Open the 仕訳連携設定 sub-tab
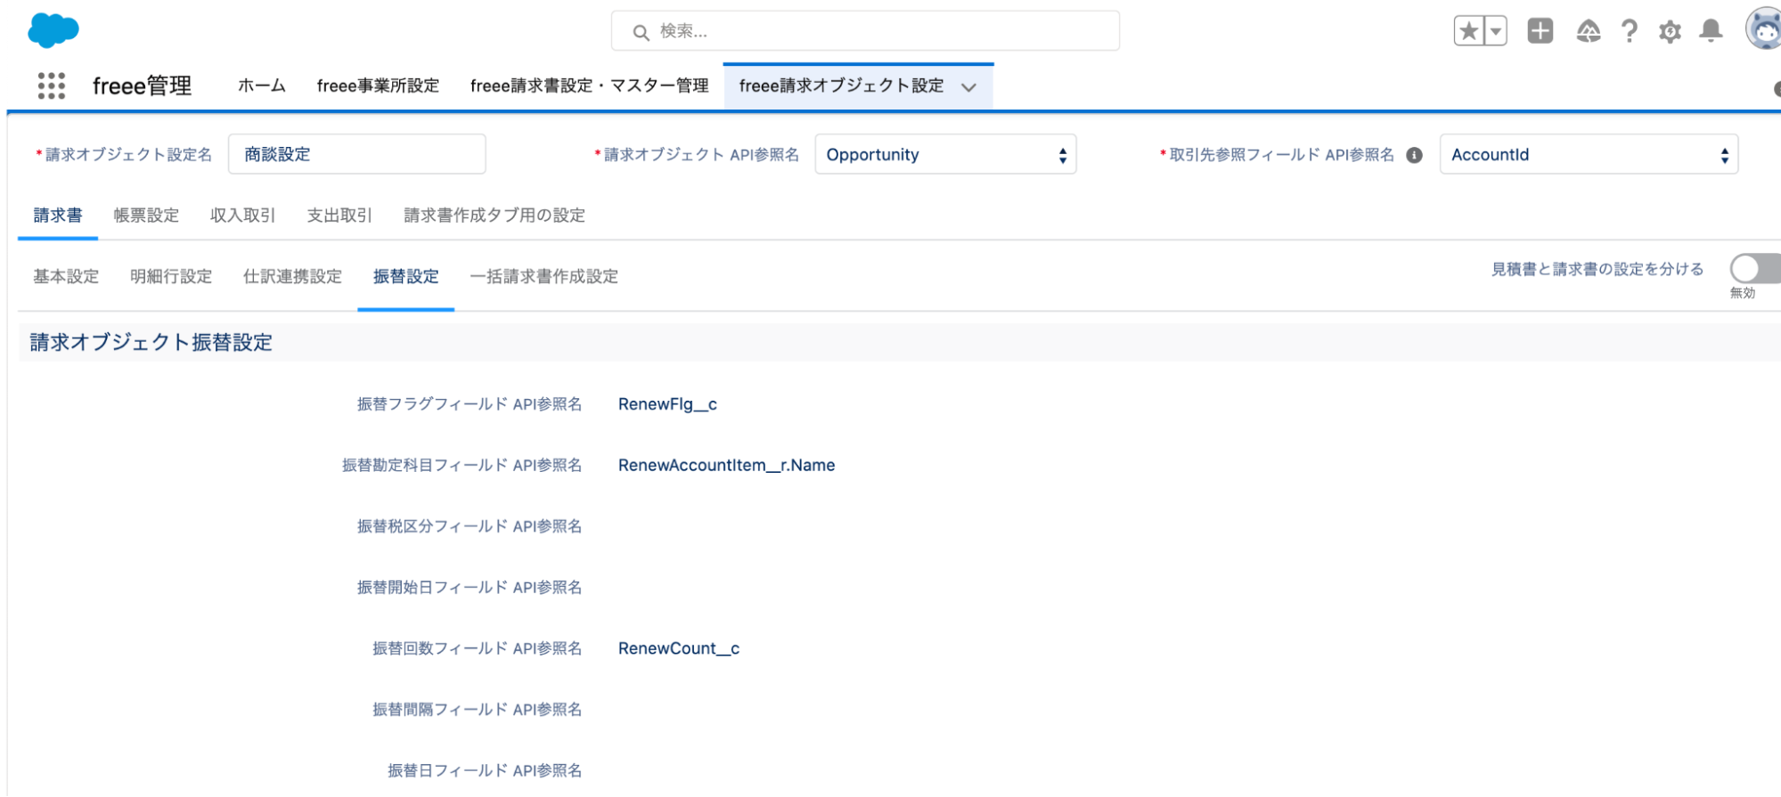 coord(292,276)
